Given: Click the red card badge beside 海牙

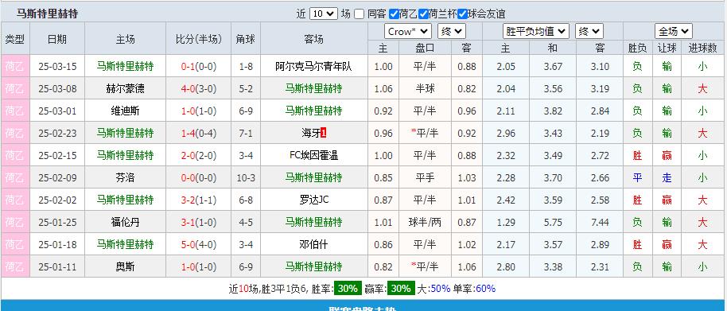Looking at the screenshot, I should [x=324, y=134].
